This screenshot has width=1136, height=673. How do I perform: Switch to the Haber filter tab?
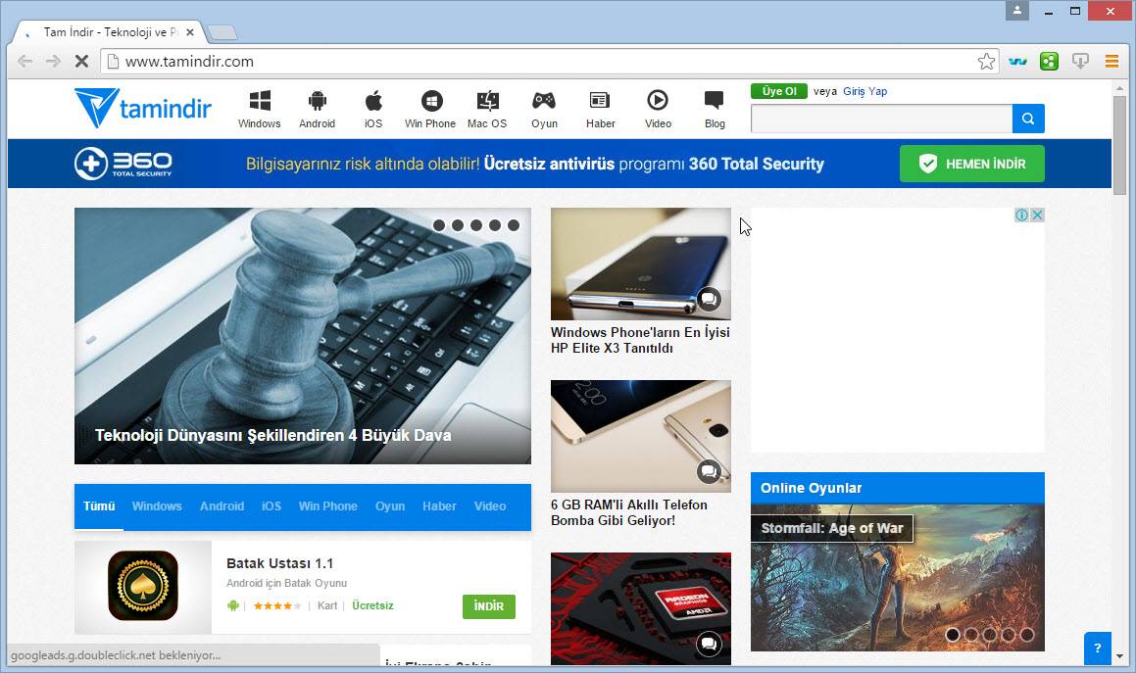tap(439, 506)
